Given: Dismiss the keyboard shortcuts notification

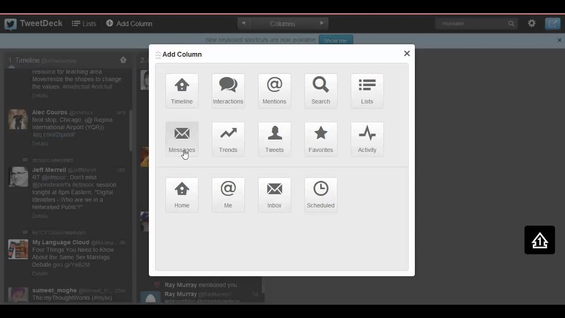Looking at the screenshot, I should pos(559,40).
